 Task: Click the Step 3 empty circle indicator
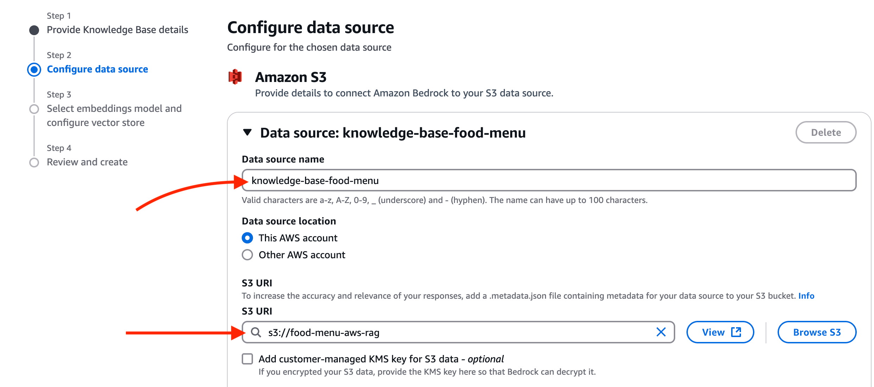(x=34, y=109)
